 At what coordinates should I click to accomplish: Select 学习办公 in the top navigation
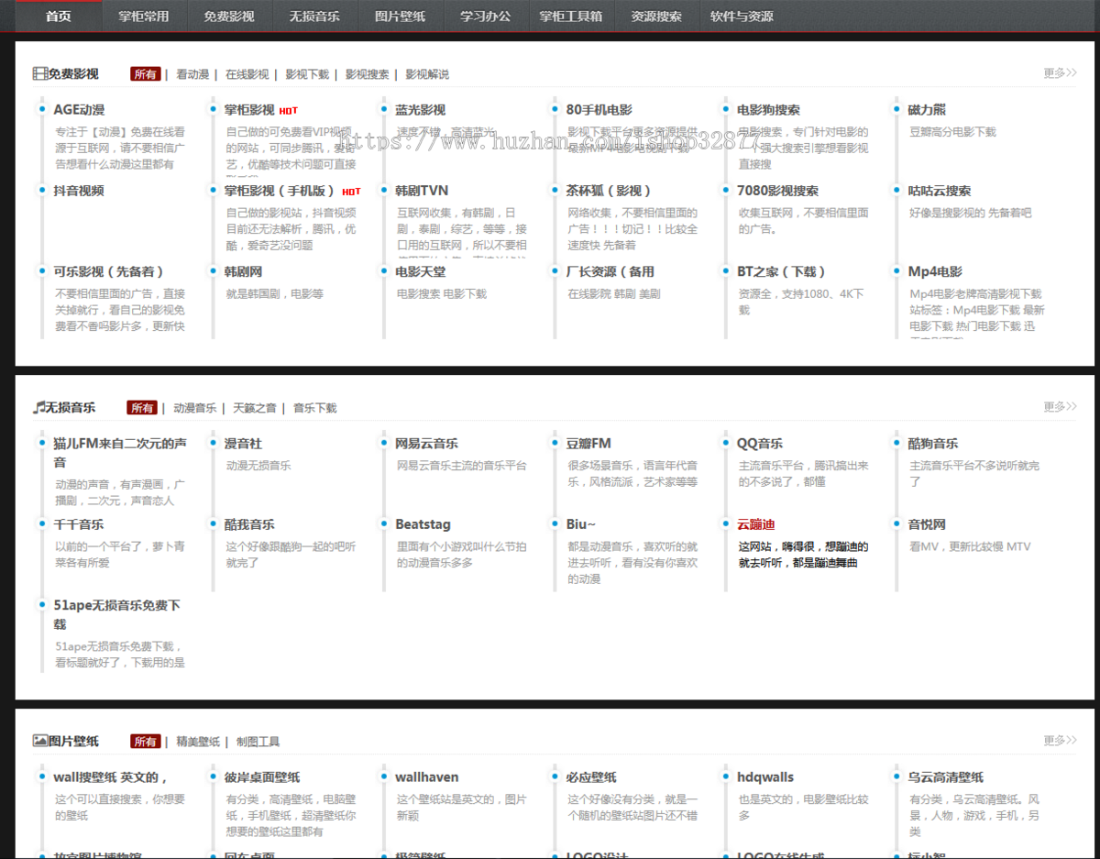486,17
